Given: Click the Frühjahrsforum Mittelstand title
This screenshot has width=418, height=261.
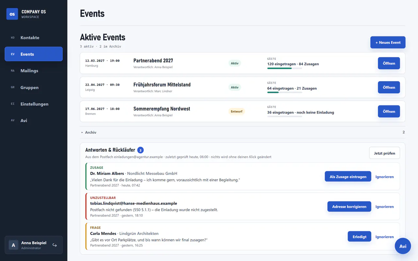Looking at the screenshot, I should [162, 85].
